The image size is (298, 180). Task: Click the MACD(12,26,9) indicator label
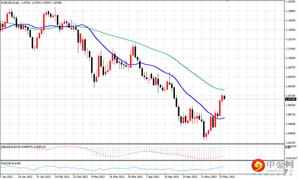(11, 147)
